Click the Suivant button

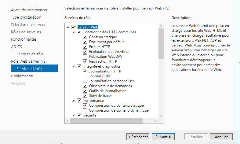(163, 137)
